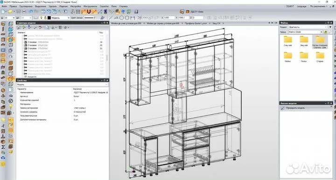Viewport: 336px width, 180px height.
Task: Click the sigma summary icon in left sidebar
Action: tap(3, 147)
